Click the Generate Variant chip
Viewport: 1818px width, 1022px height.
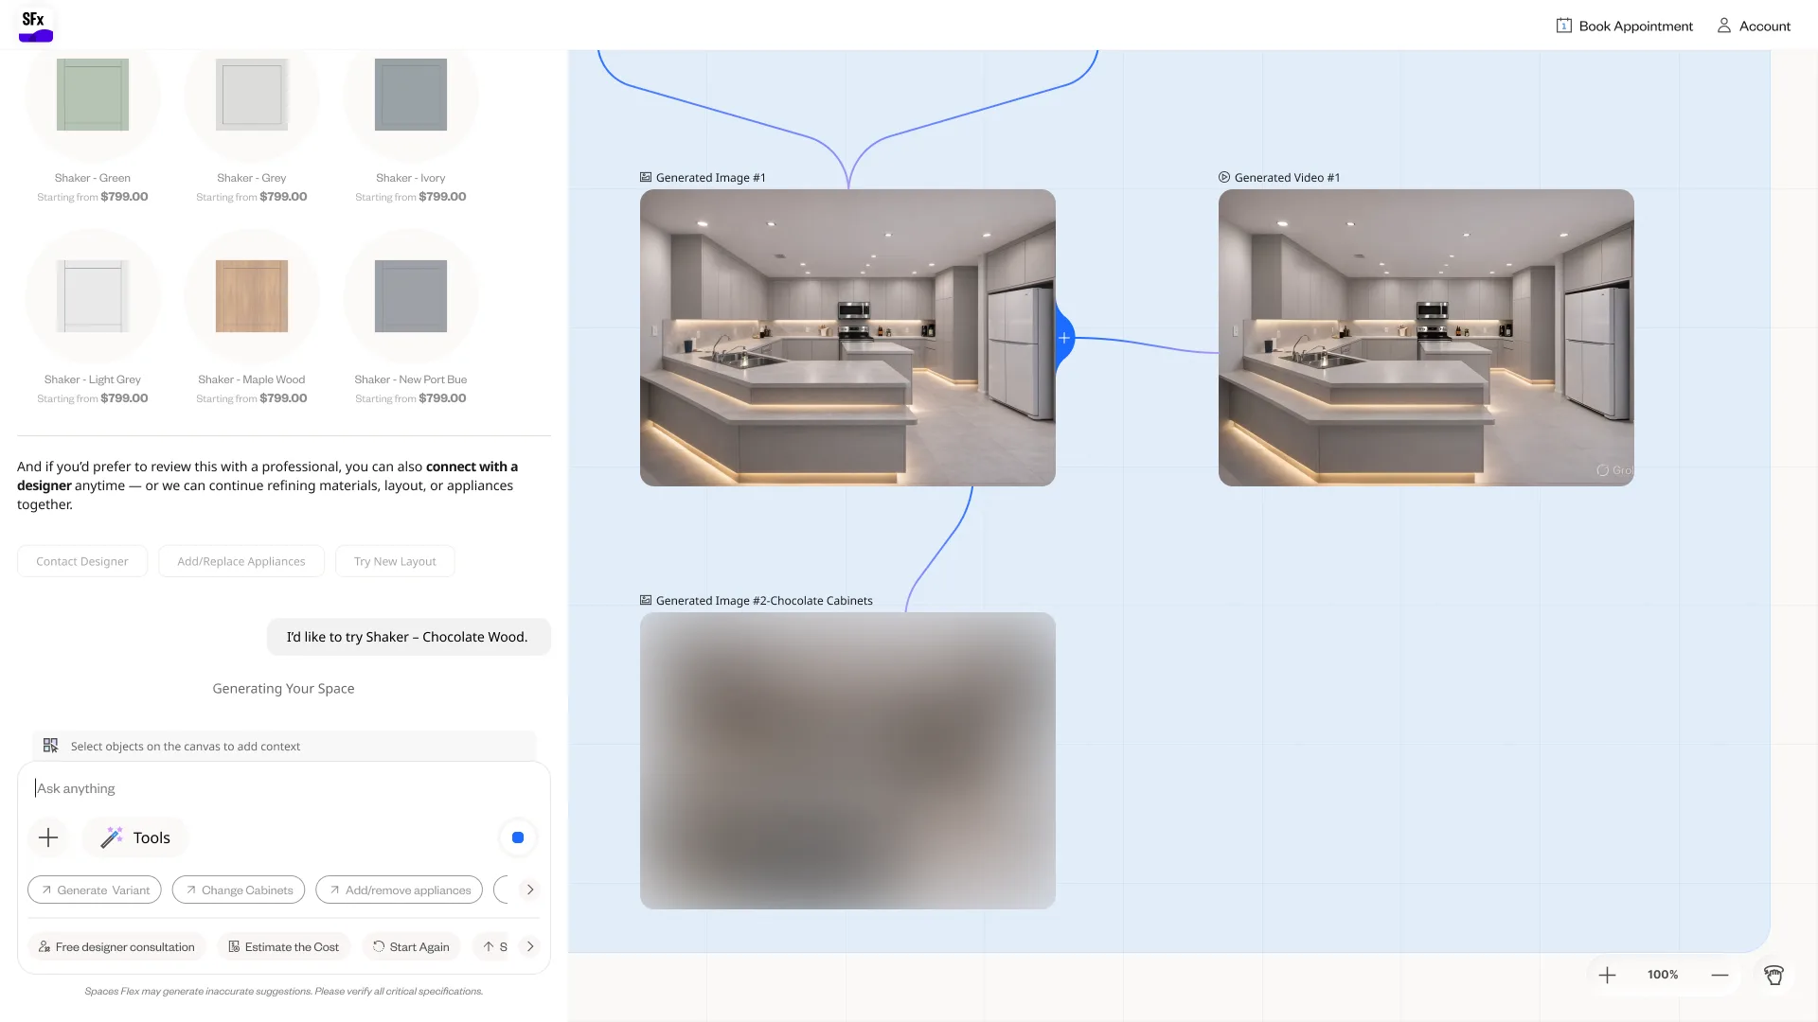95,890
